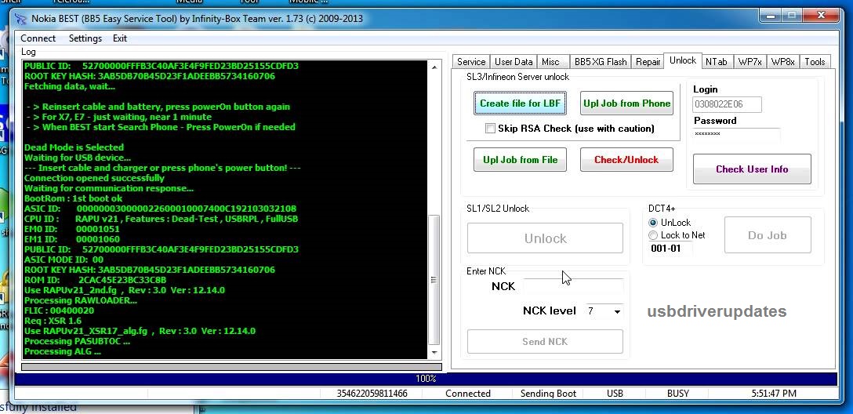
Task: Click the 'FLIC : 00400020' log line
Action: pyautogui.click(x=59, y=310)
